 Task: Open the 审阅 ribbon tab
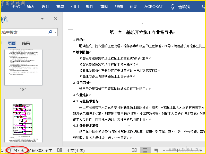pyautogui.click(x=104, y=7)
